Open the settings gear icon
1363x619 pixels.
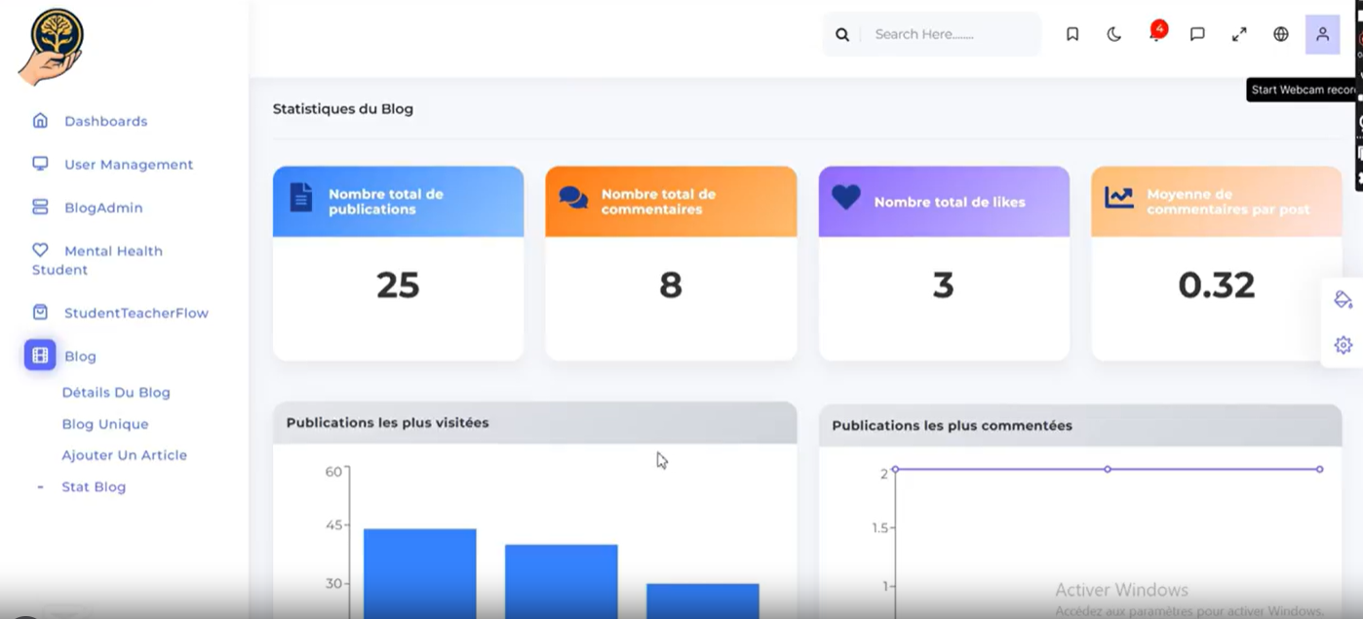(1344, 345)
